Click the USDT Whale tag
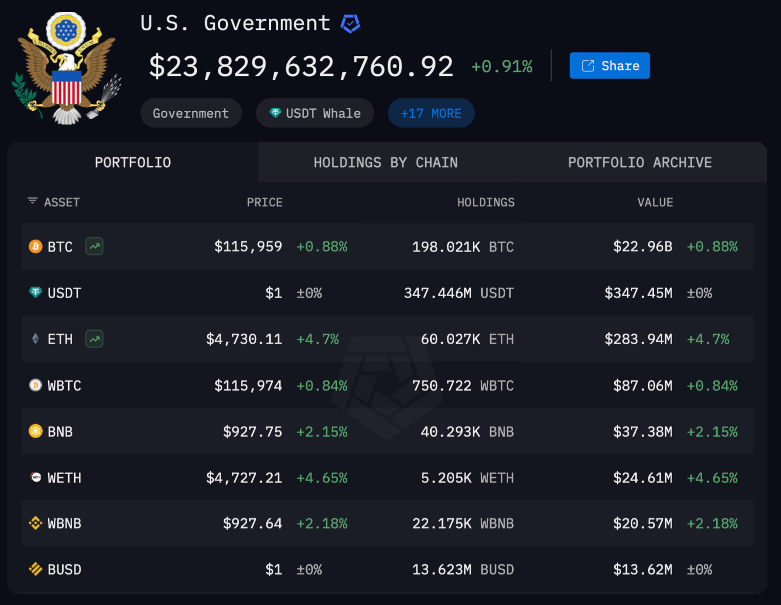The width and height of the screenshot is (781, 605). pos(315,113)
